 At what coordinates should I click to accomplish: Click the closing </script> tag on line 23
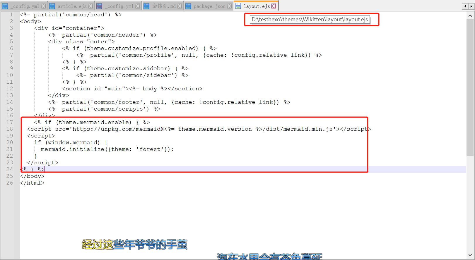tap(43, 163)
